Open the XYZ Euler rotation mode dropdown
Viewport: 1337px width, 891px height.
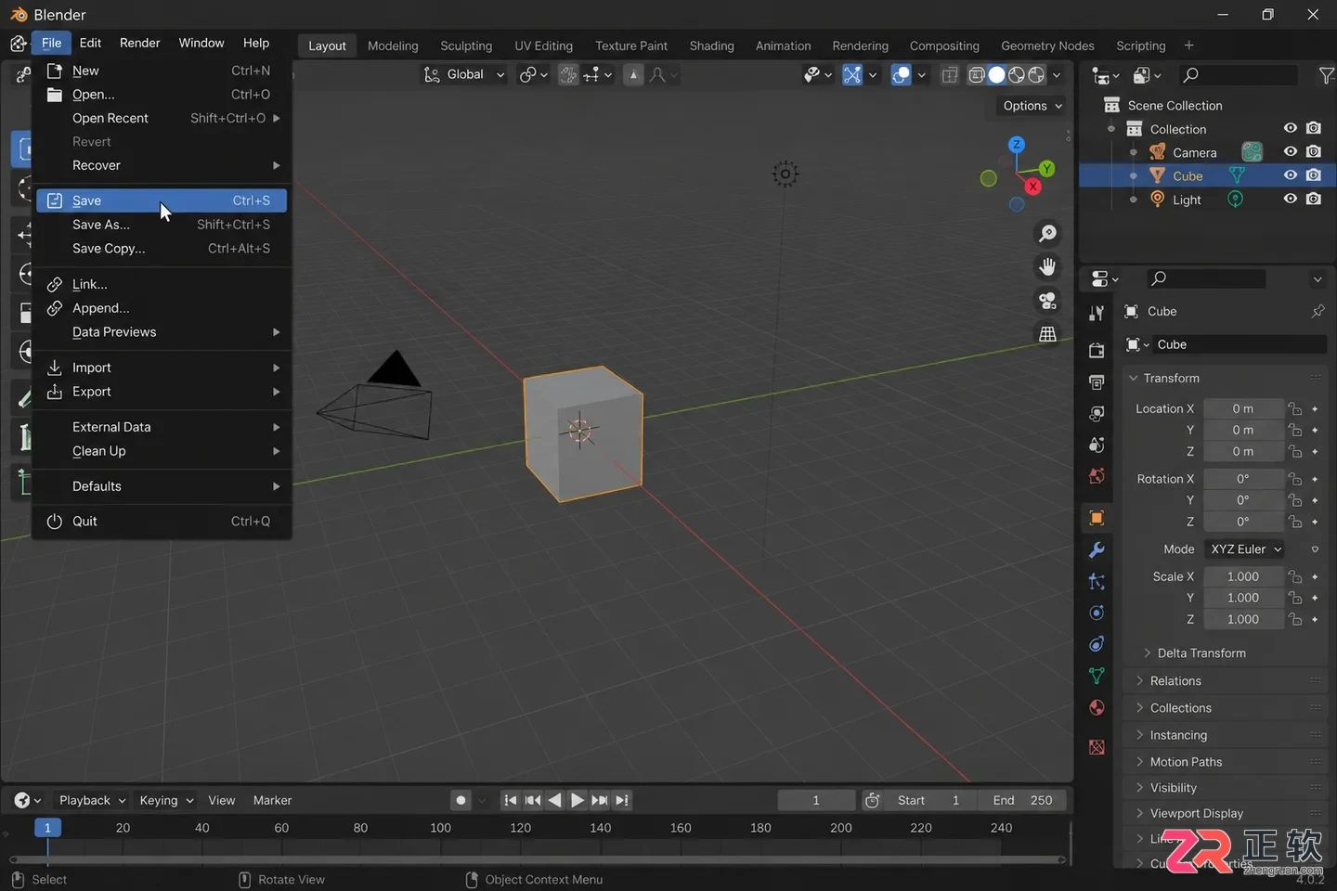click(x=1245, y=549)
